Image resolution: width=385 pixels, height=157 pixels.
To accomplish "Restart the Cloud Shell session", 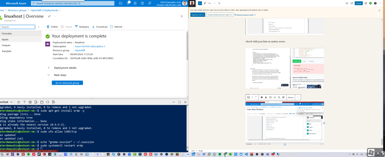I will 18,102.
